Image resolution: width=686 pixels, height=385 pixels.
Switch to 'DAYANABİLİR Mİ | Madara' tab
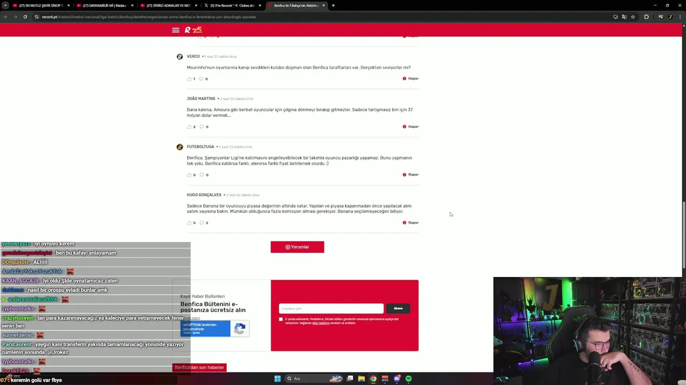coord(105,5)
